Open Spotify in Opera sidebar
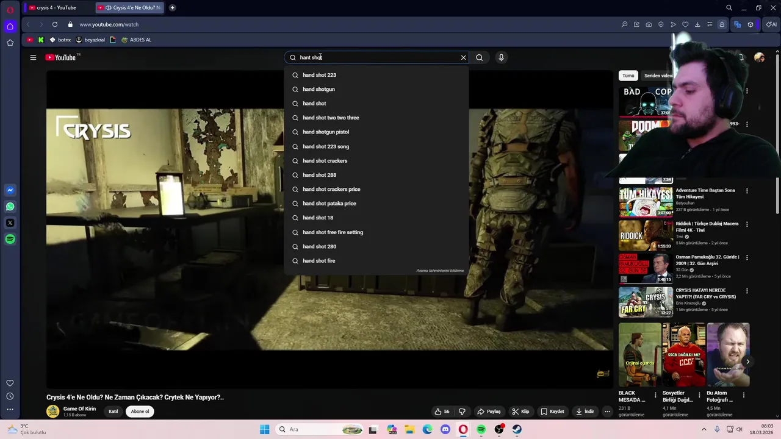The width and height of the screenshot is (781, 439). point(10,240)
